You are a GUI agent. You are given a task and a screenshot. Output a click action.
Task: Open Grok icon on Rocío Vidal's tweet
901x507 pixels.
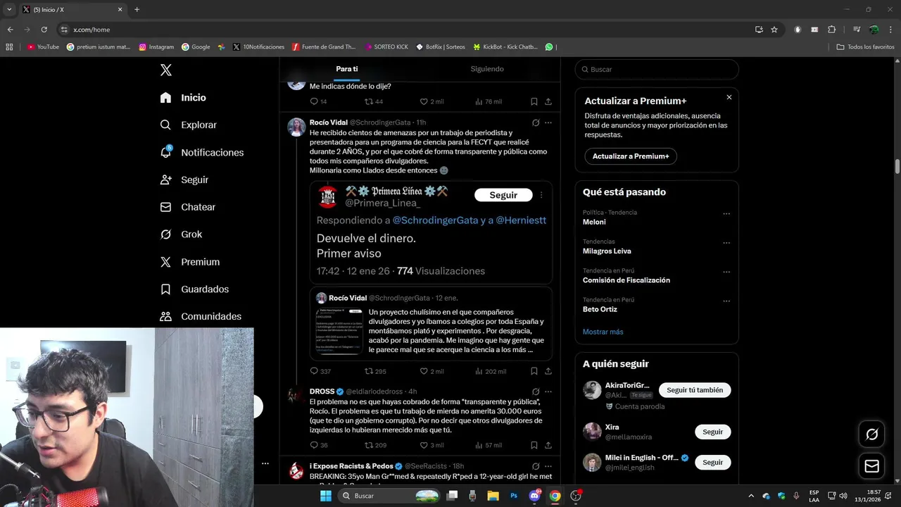pos(536,123)
